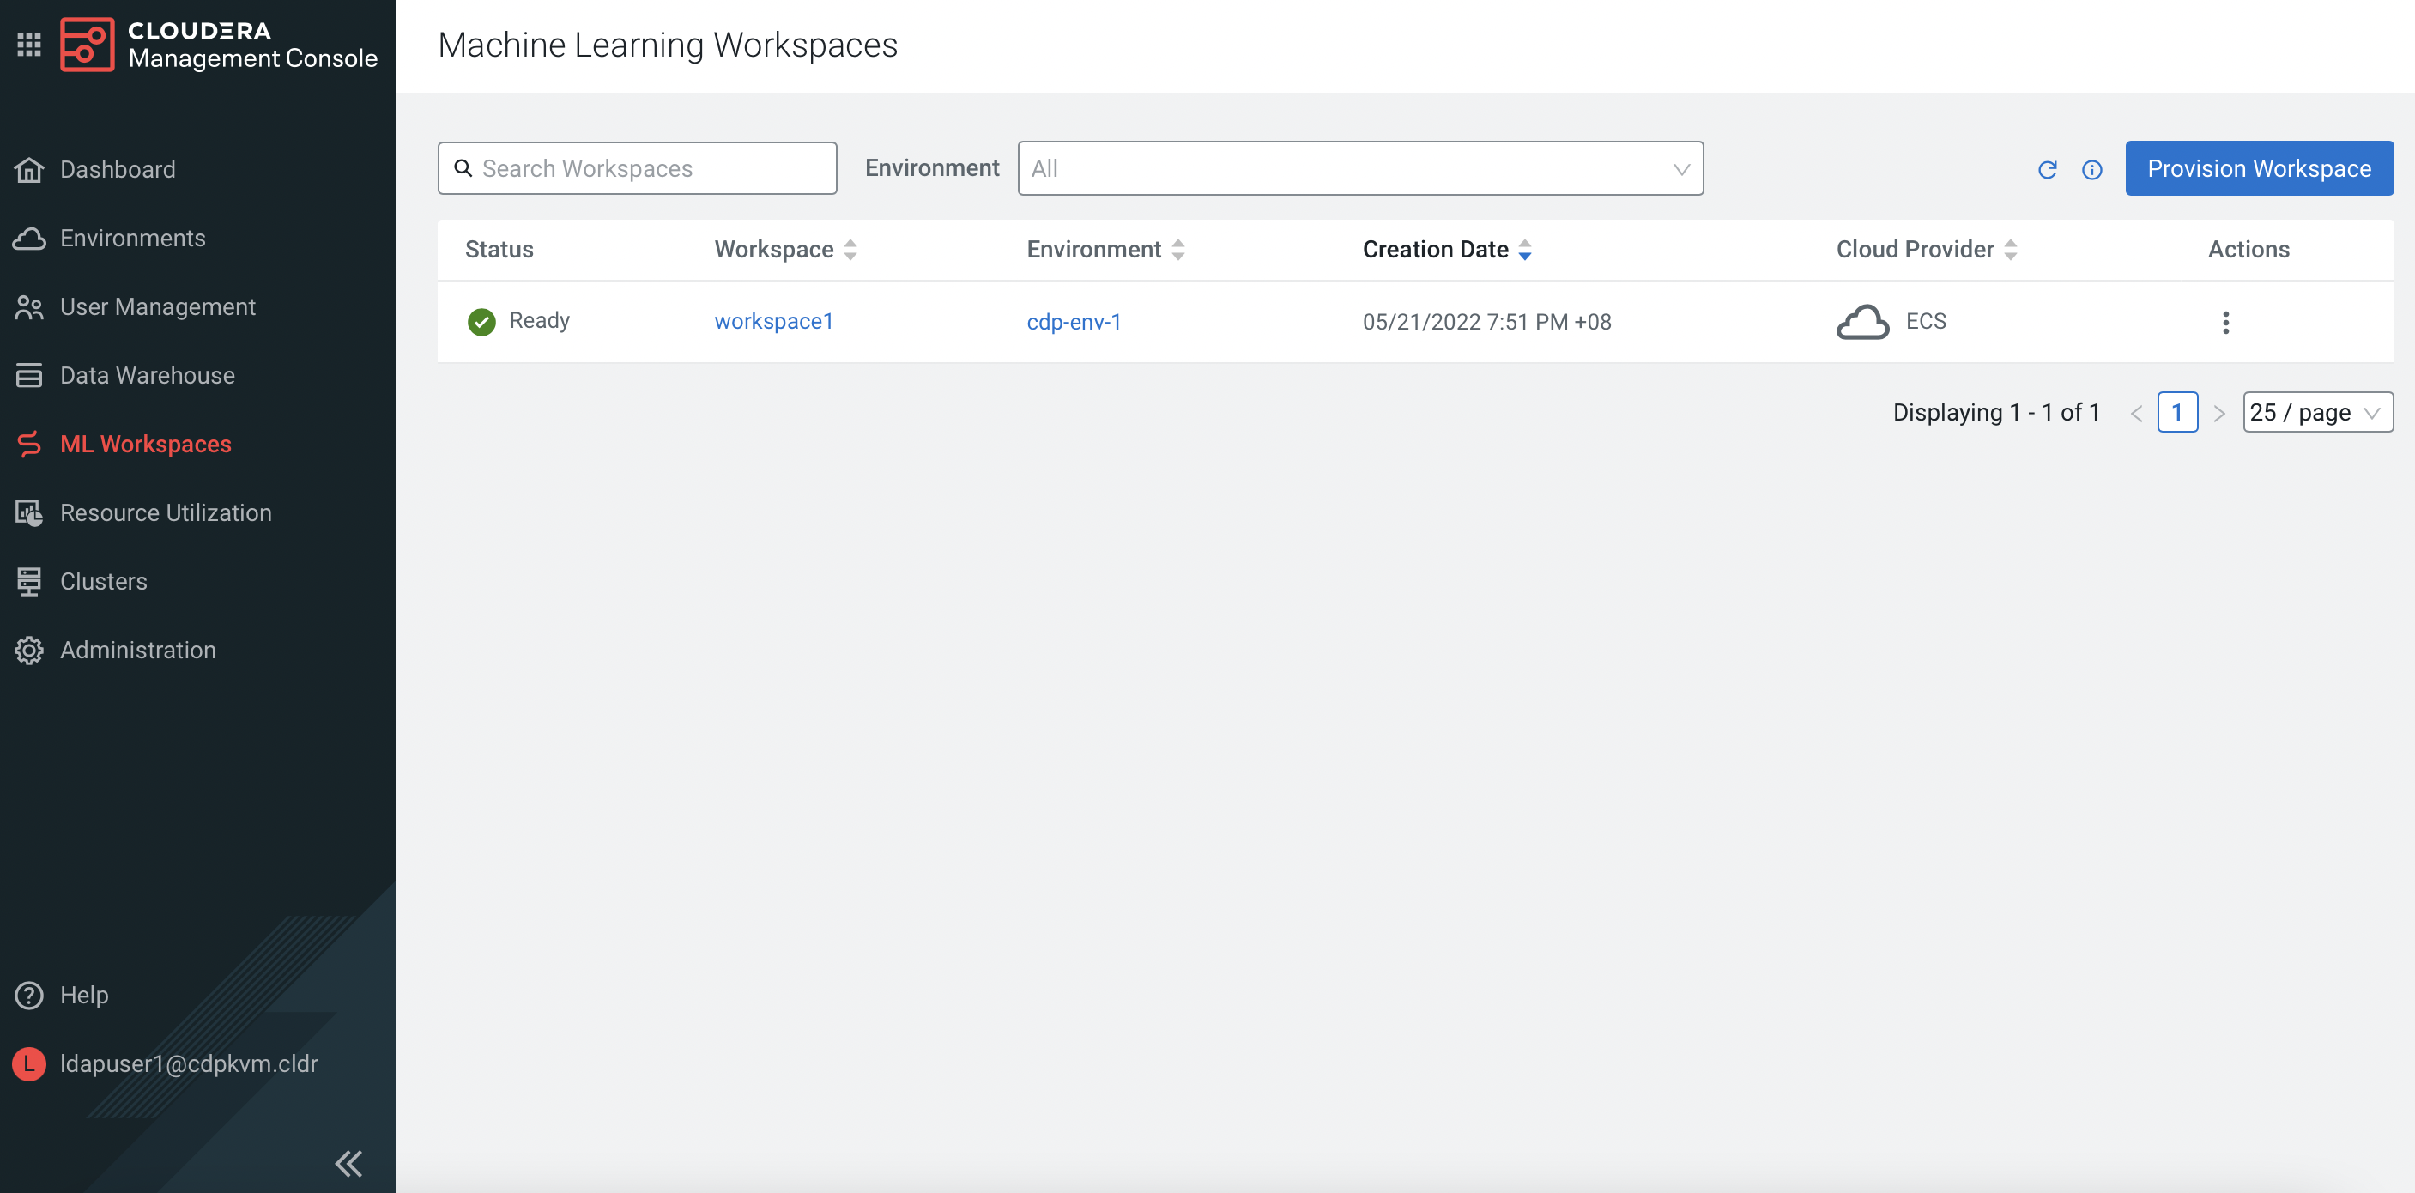
Task: Open the app grid launcher icon
Action: 29,44
